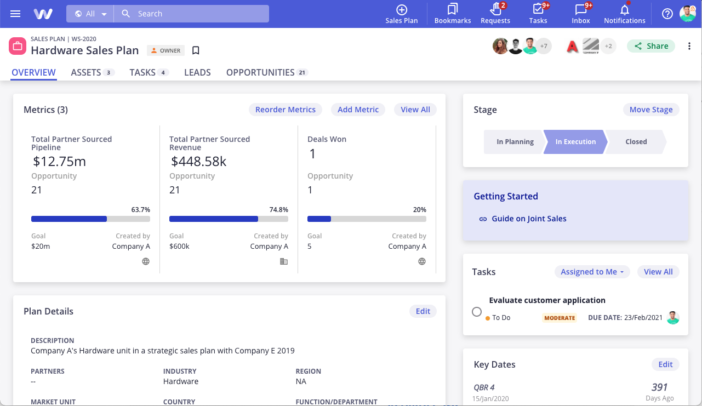Click the OWNER badge
Image resolution: width=702 pixels, height=406 pixels.
(166, 50)
